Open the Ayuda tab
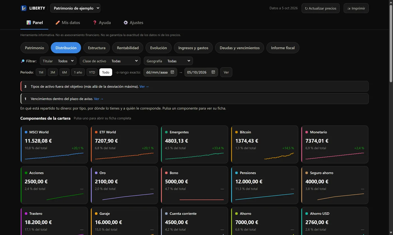 [x=102, y=22]
